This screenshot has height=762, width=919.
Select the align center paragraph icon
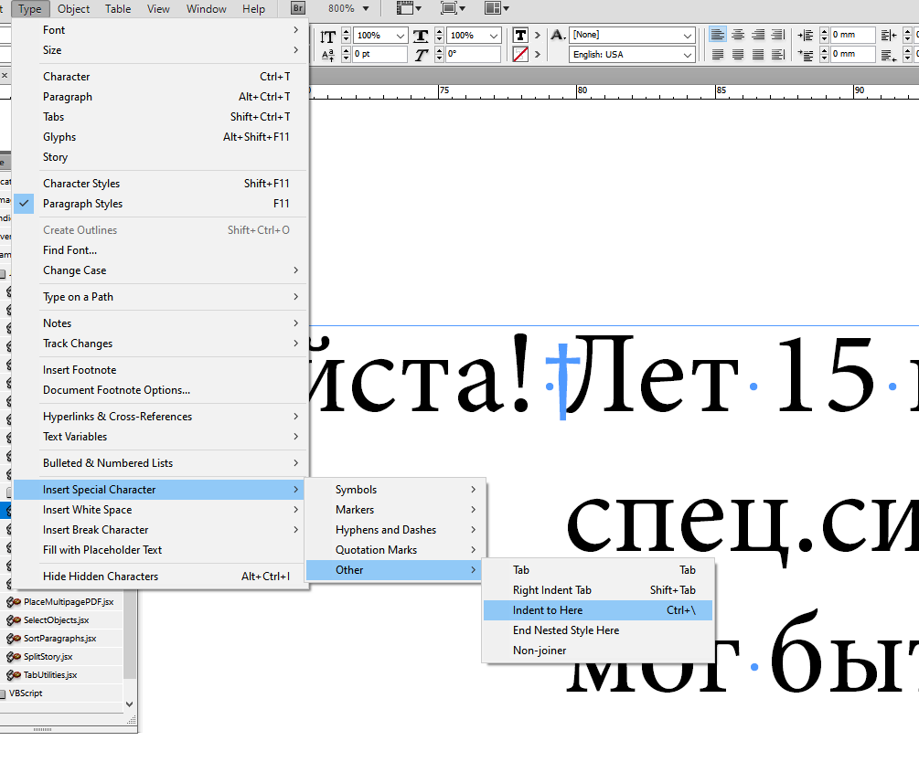[738, 35]
